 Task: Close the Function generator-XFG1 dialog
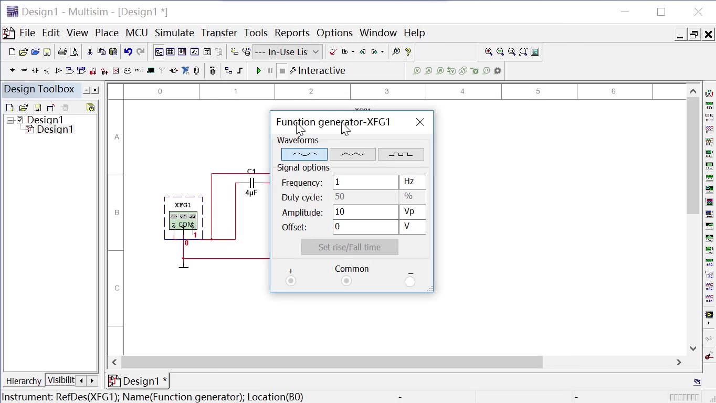(420, 122)
